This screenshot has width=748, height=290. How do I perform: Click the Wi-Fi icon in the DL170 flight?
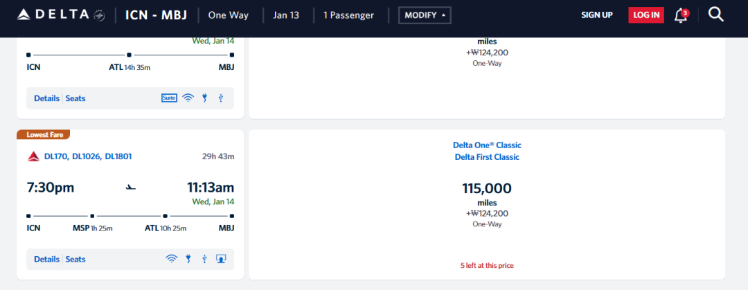point(171,260)
